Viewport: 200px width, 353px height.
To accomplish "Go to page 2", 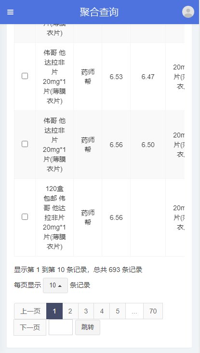I will 70,311.
